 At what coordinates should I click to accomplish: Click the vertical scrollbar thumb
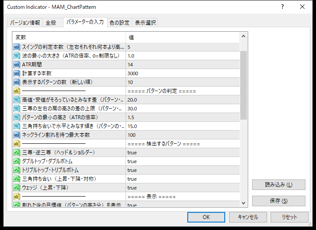point(243,85)
